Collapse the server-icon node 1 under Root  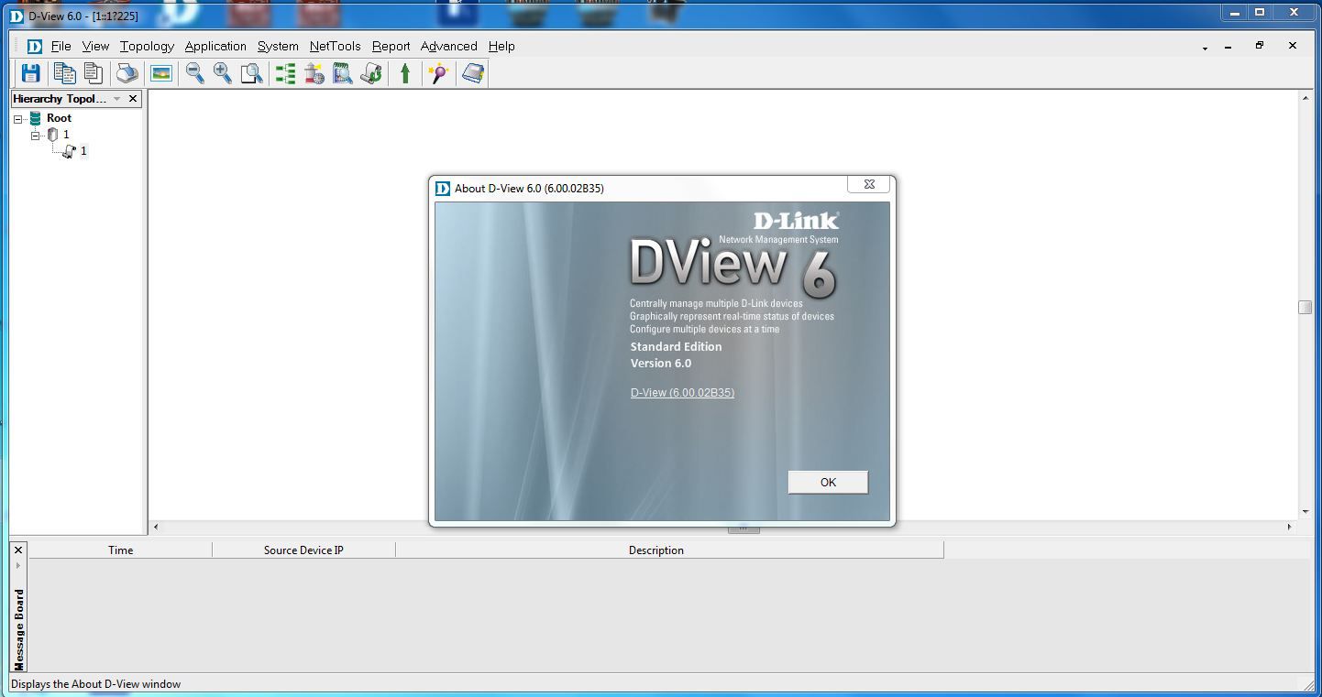[x=36, y=136]
